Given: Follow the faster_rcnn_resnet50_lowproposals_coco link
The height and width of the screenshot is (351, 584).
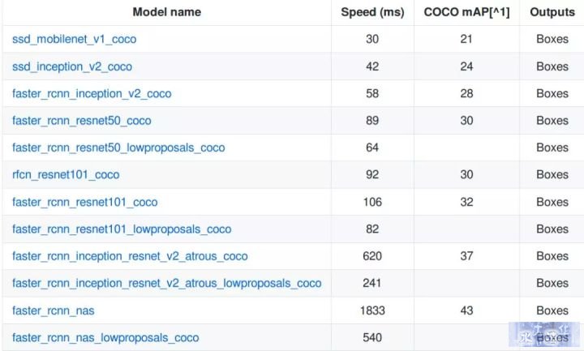Looking at the screenshot, I should pos(118,148).
